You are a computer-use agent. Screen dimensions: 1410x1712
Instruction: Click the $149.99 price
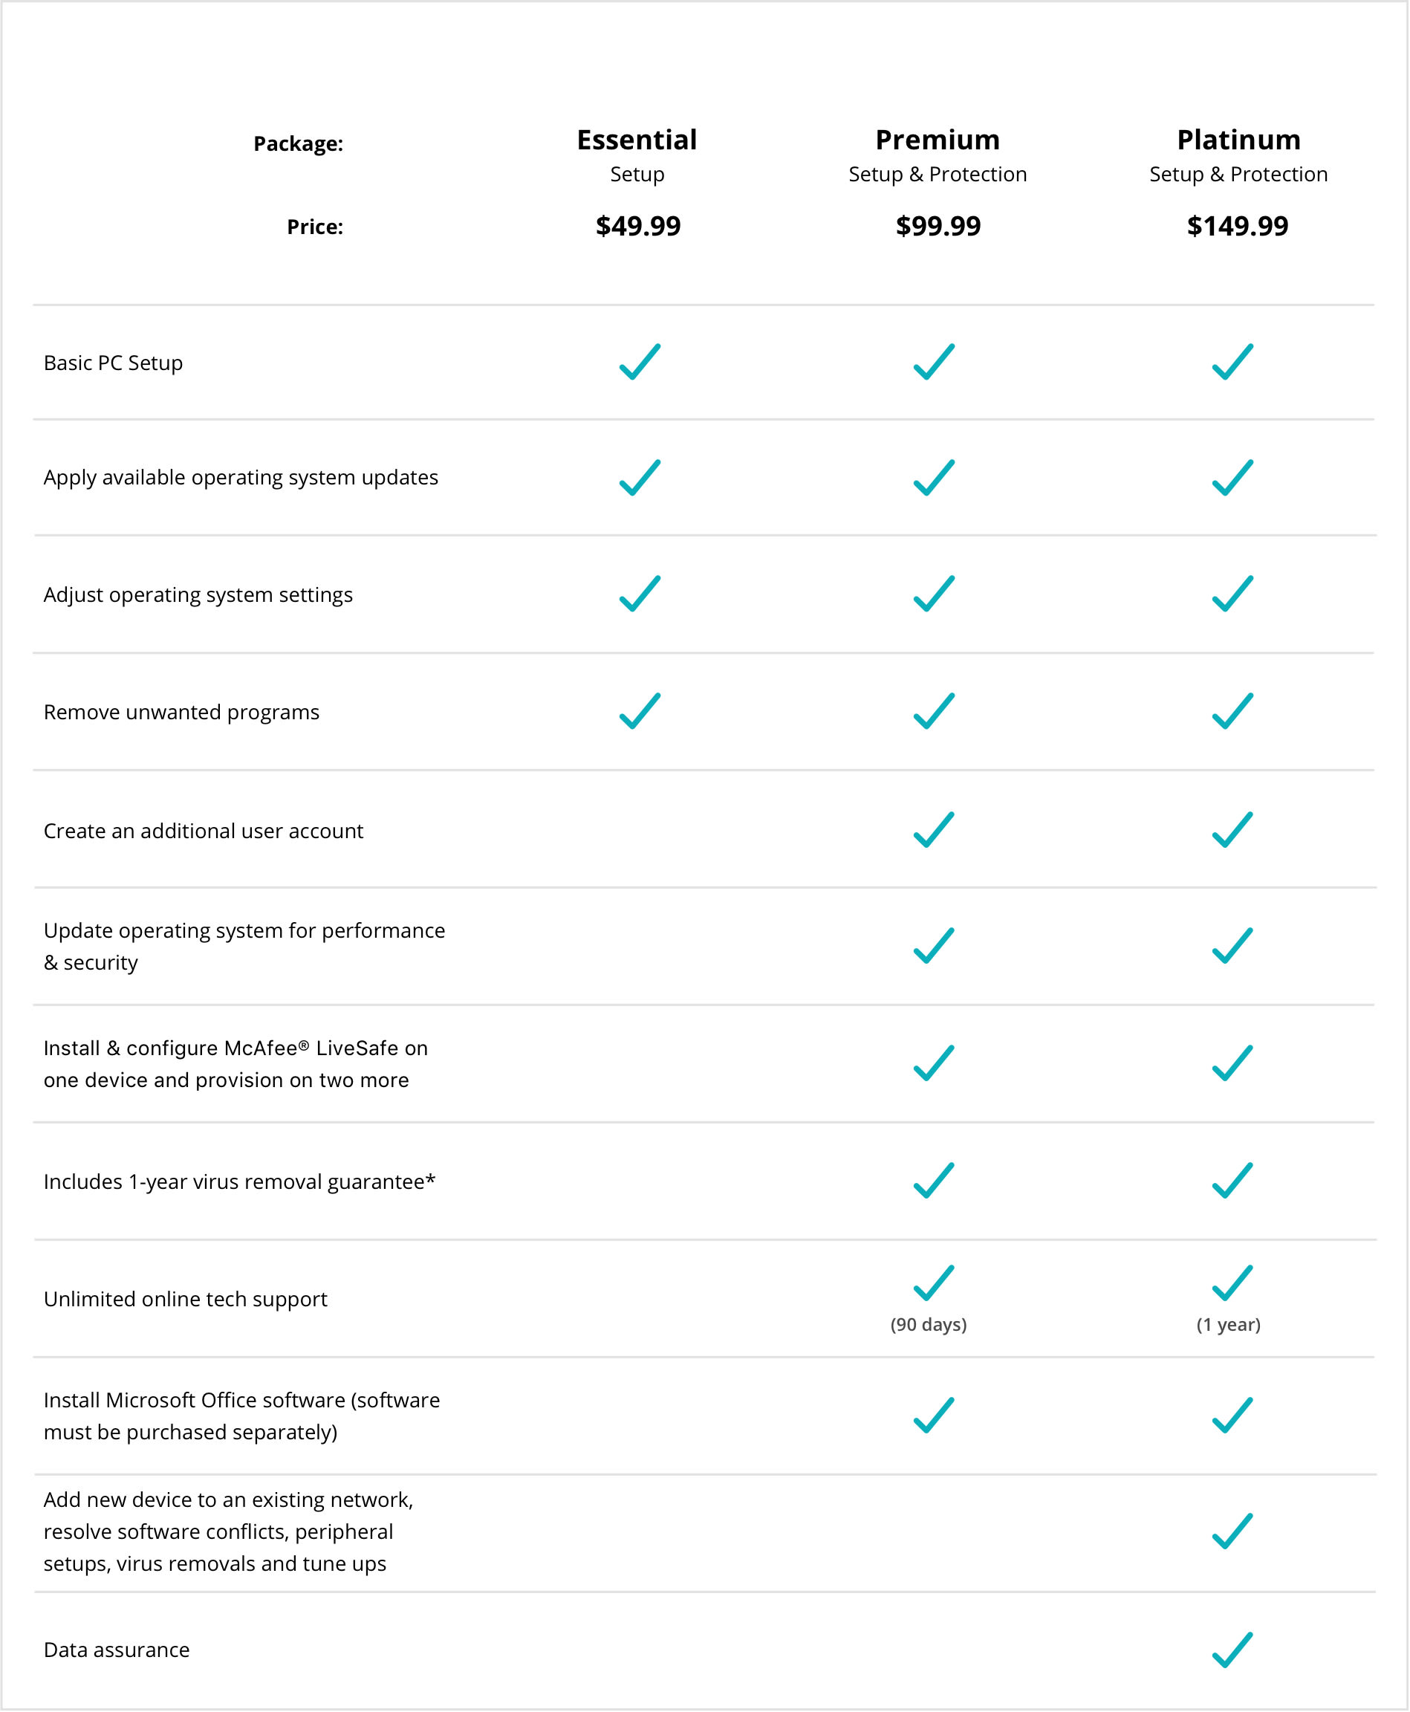point(1238,226)
